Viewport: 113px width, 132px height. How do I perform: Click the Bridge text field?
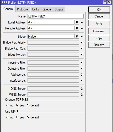point(51,37)
